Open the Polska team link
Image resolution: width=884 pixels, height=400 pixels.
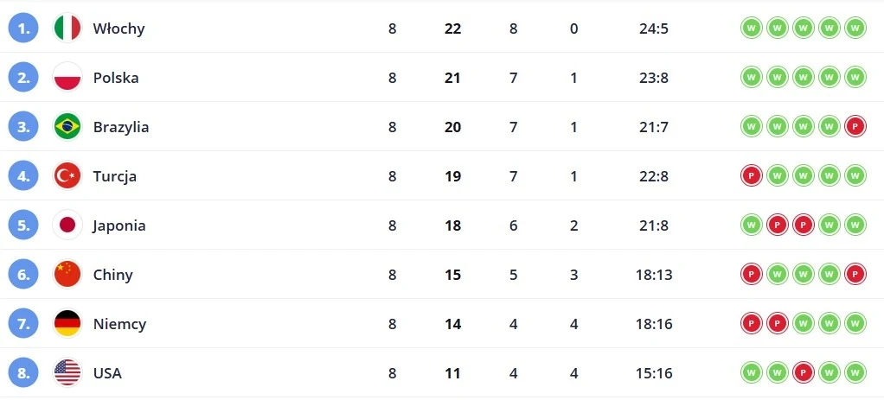[x=116, y=78]
